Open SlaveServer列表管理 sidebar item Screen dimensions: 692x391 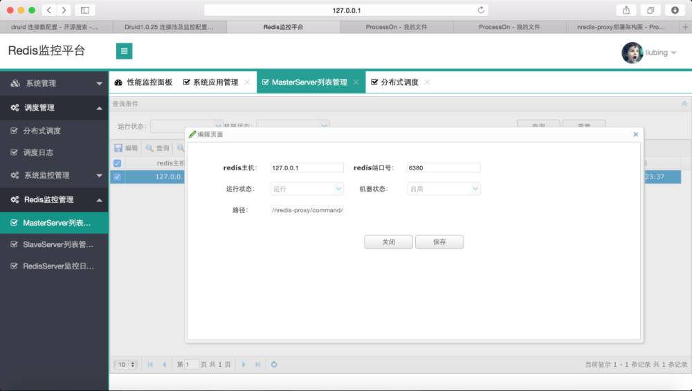click(x=54, y=244)
